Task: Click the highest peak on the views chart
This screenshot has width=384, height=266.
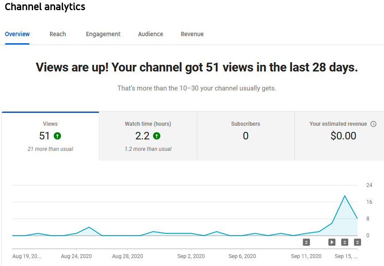Action: (345, 196)
